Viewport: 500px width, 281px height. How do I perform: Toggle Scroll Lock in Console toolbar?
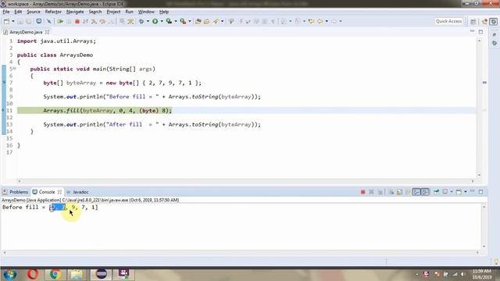coord(400,192)
